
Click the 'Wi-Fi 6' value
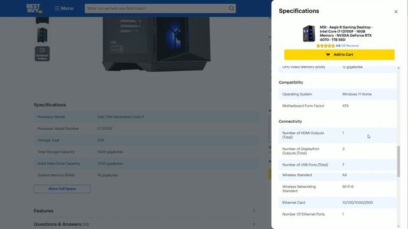(x=347, y=186)
